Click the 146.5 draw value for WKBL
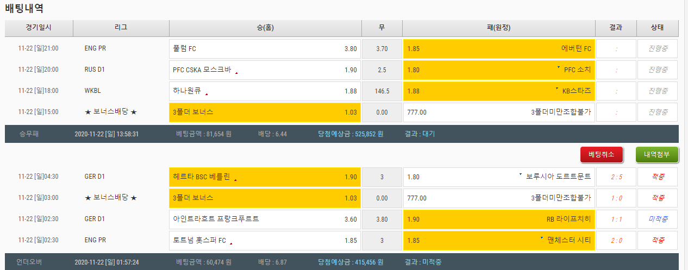The height and width of the screenshot is (270, 688). coord(381,91)
